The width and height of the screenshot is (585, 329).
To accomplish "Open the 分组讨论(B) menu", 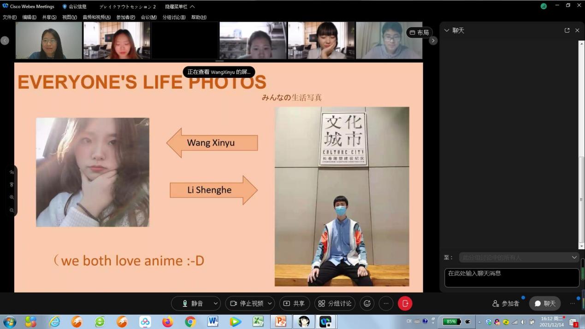I will coord(174,17).
